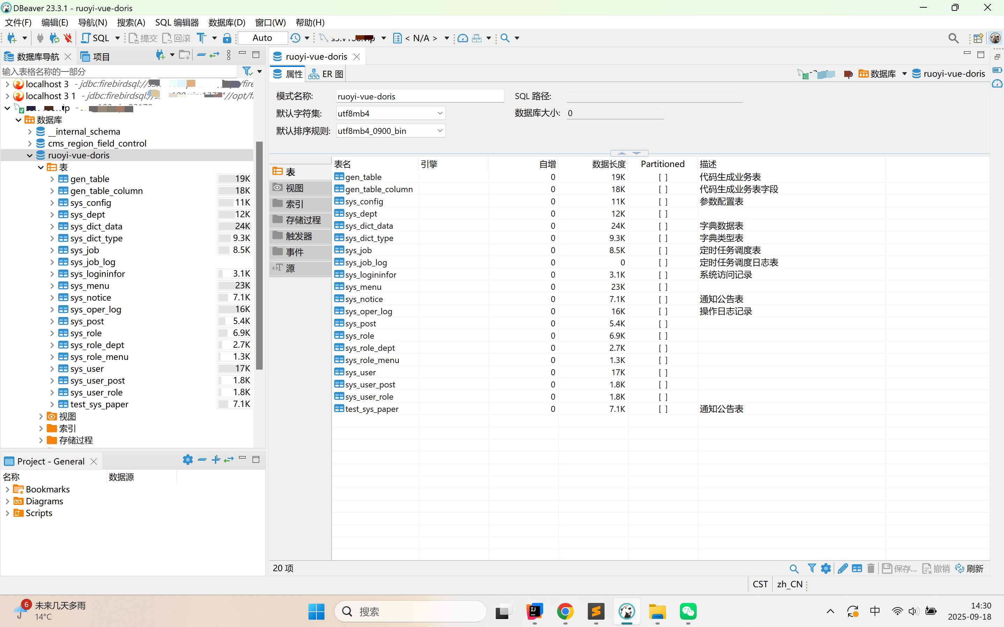The width and height of the screenshot is (1004, 627).
Task: Click search magnifier in bottom table toolbar
Action: (793, 568)
